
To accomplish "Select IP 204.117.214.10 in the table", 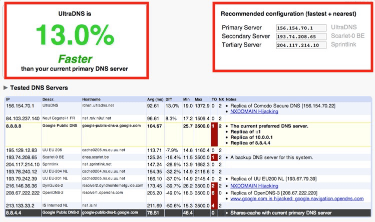I will (23, 164).
